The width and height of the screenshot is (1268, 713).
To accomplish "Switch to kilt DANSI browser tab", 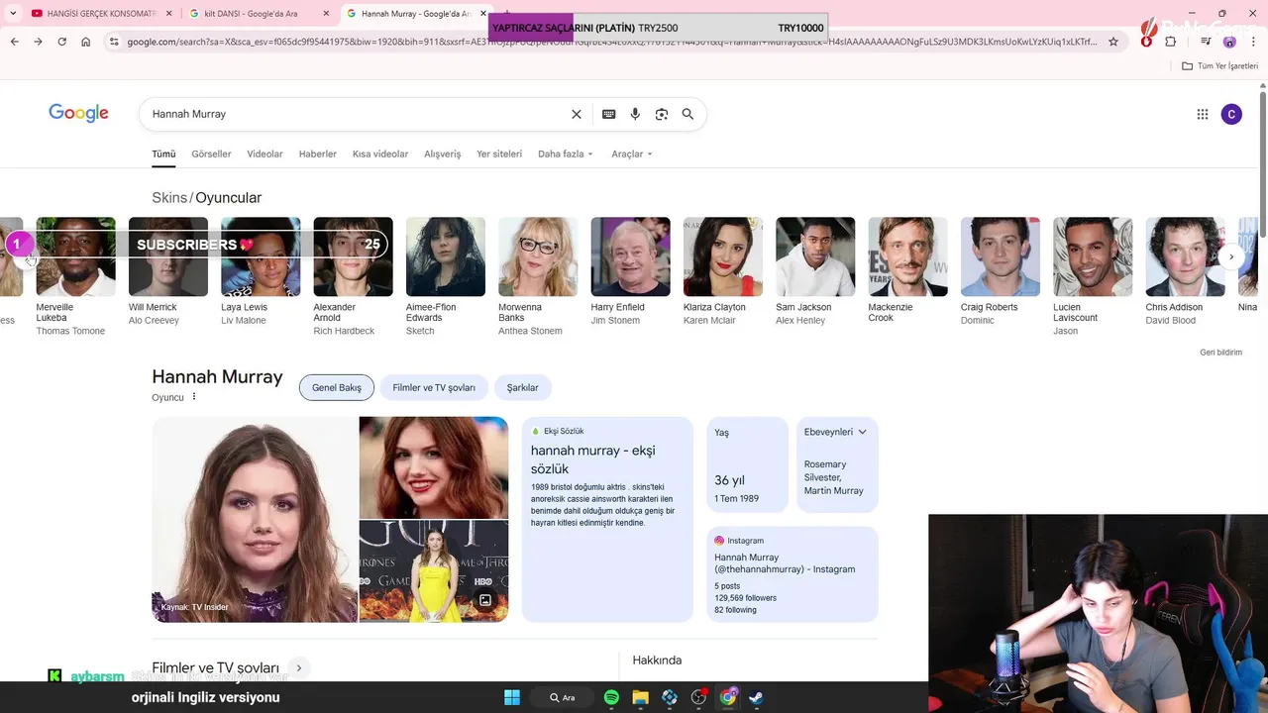I will tap(260, 14).
